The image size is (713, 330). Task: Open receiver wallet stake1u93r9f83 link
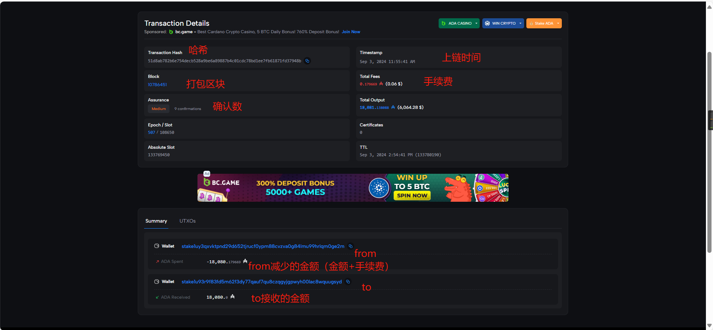262,282
